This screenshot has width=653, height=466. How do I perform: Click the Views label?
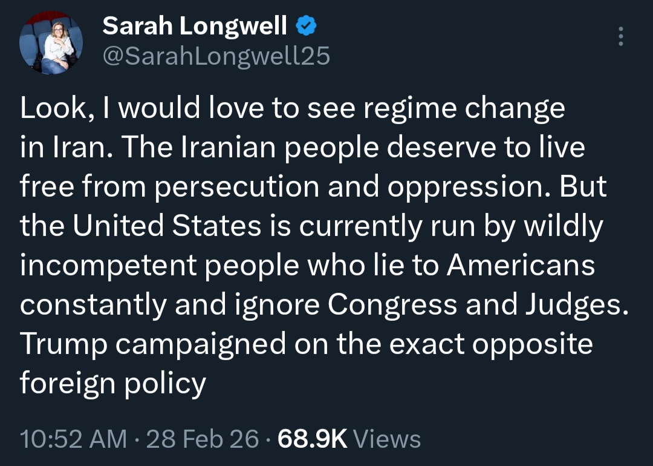pyautogui.click(x=386, y=439)
